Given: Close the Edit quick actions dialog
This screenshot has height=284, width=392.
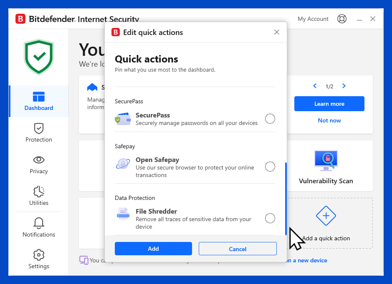Looking at the screenshot, I should point(276,32).
